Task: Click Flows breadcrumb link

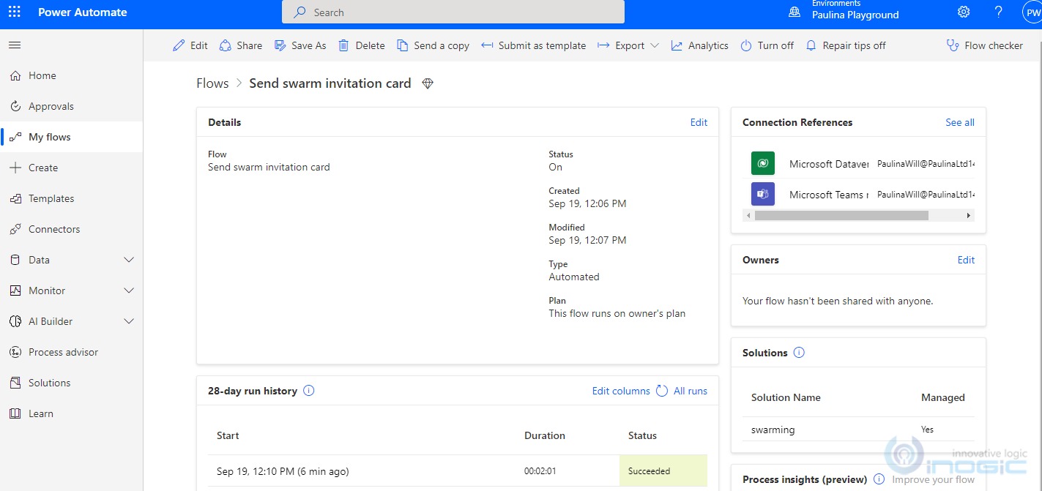Action: coord(212,83)
